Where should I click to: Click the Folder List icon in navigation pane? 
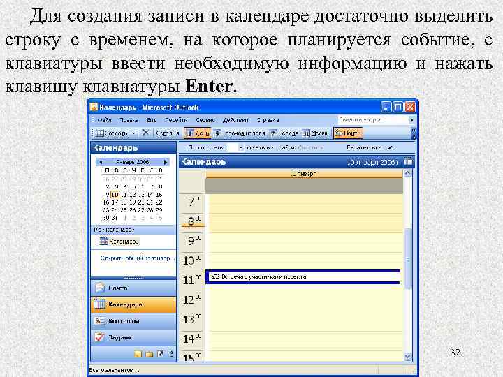point(150,354)
